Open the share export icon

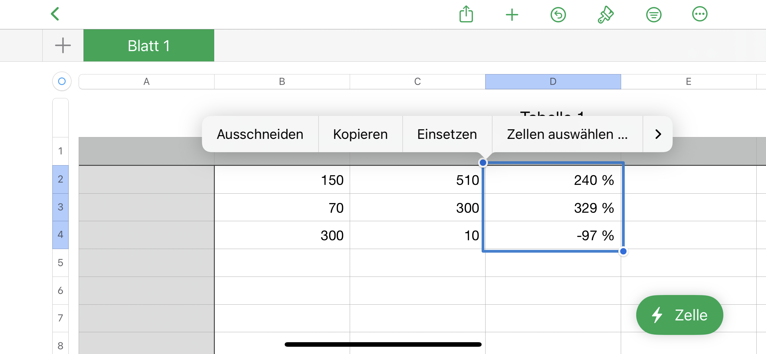466,14
